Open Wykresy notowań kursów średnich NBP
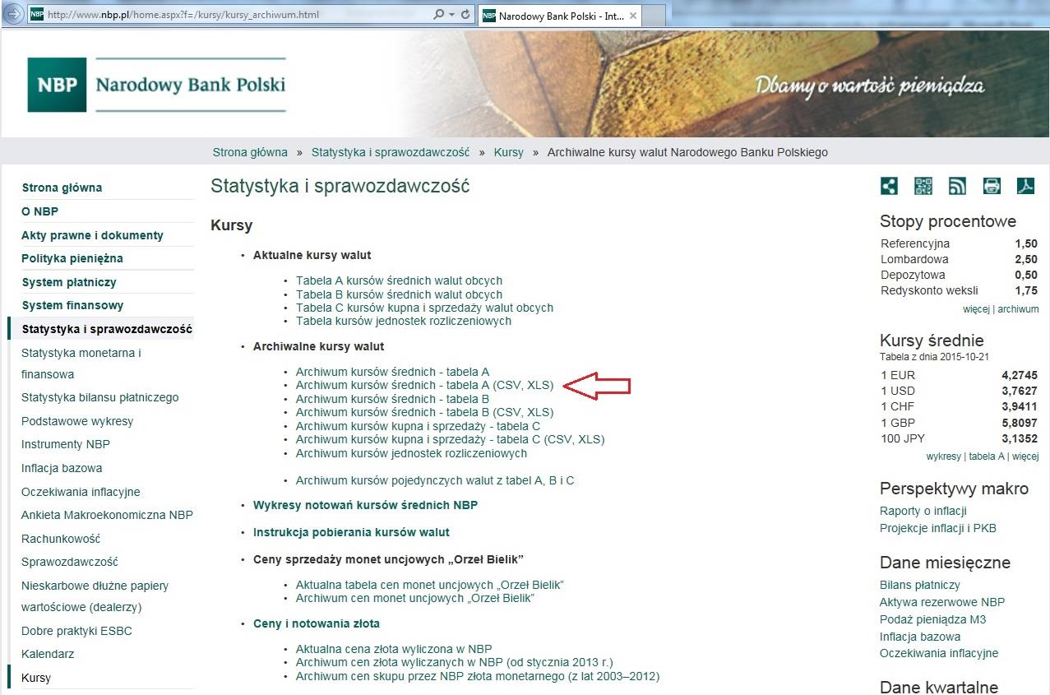The image size is (1050, 695). pos(365,505)
